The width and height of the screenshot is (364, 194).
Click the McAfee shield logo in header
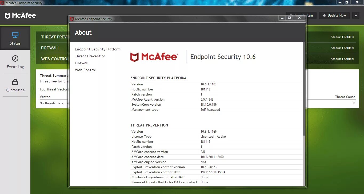click(8, 16)
